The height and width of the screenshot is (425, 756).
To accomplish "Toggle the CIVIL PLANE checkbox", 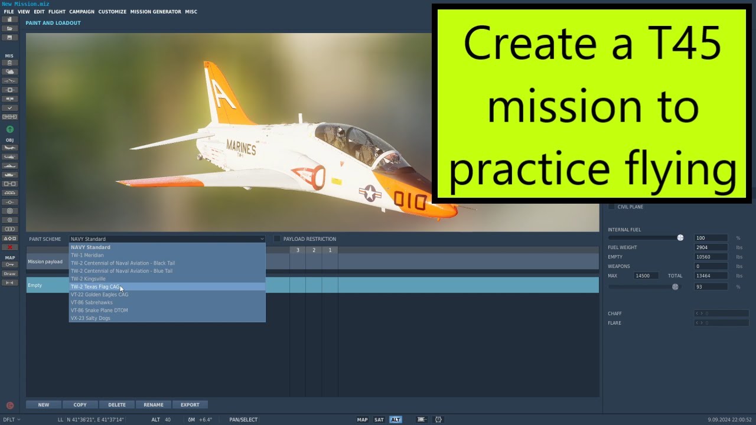I will tap(611, 207).
